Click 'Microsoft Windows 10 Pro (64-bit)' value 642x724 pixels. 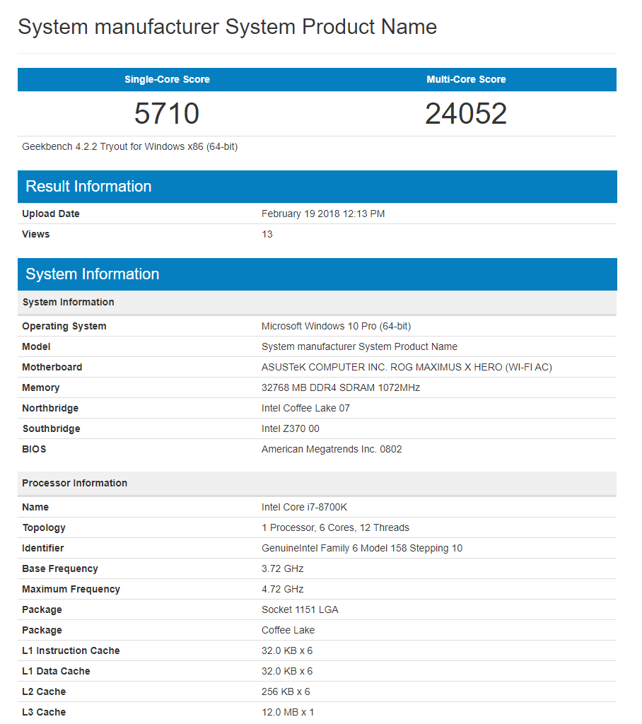pyautogui.click(x=337, y=327)
